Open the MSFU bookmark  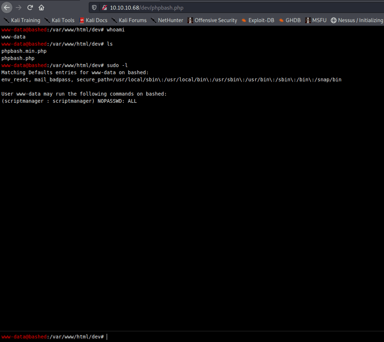click(x=316, y=20)
